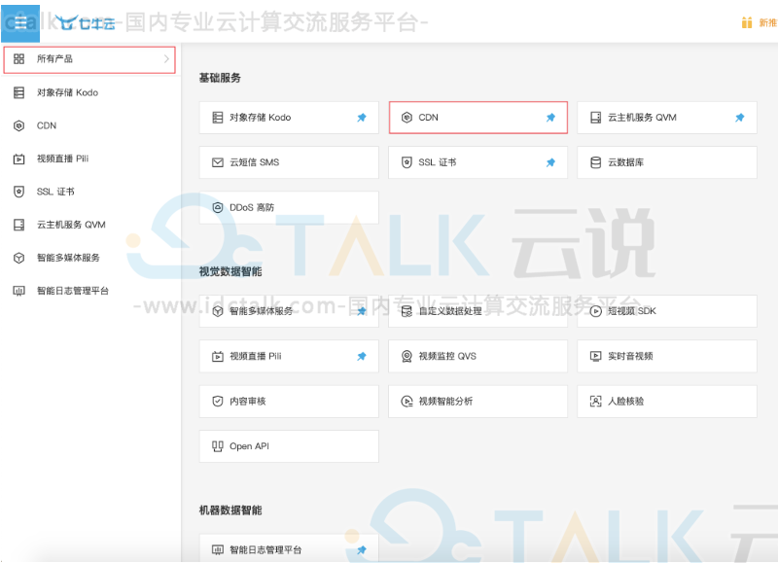Open the Open API card
This screenshot has height=563, width=778.
tap(289, 446)
